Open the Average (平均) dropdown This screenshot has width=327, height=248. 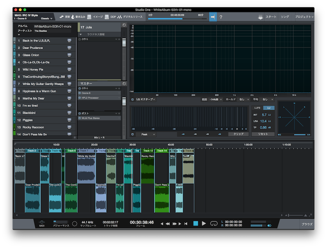(x=268, y=99)
